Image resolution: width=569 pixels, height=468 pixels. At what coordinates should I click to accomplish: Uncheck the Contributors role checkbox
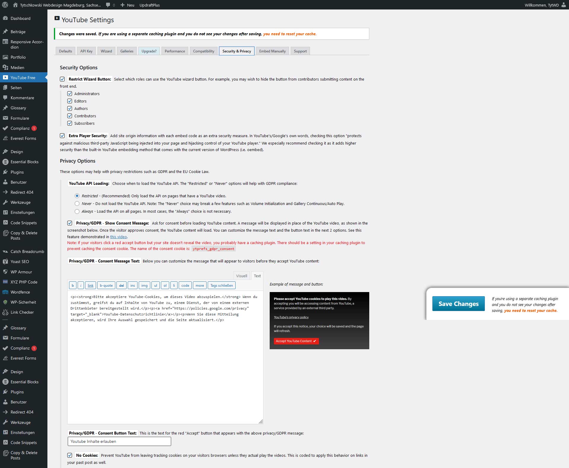70,116
